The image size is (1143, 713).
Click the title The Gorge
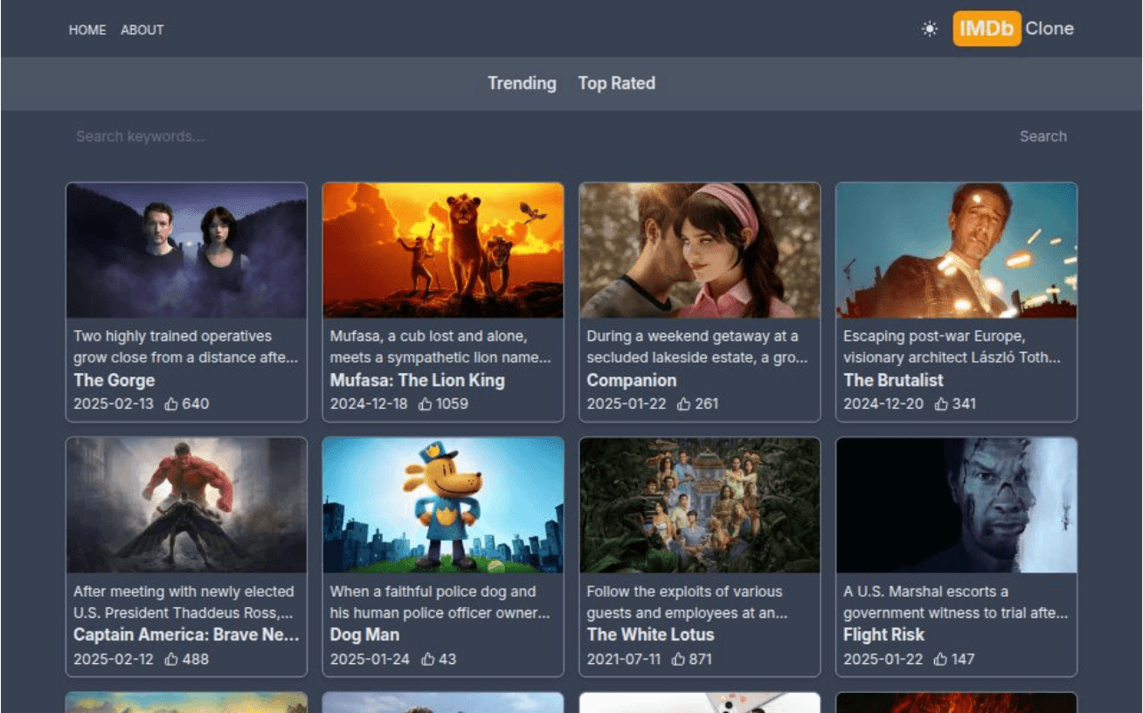tap(114, 380)
